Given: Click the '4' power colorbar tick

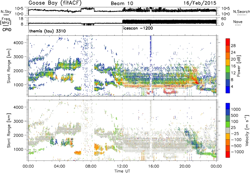Looking at the screenshot, I should coord(232,86).
